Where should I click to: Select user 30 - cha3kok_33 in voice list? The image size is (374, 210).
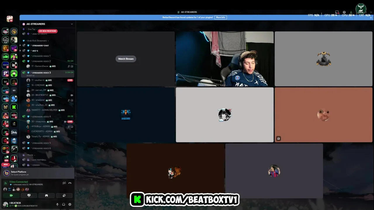pyautogui.click(x=50, y=105)
